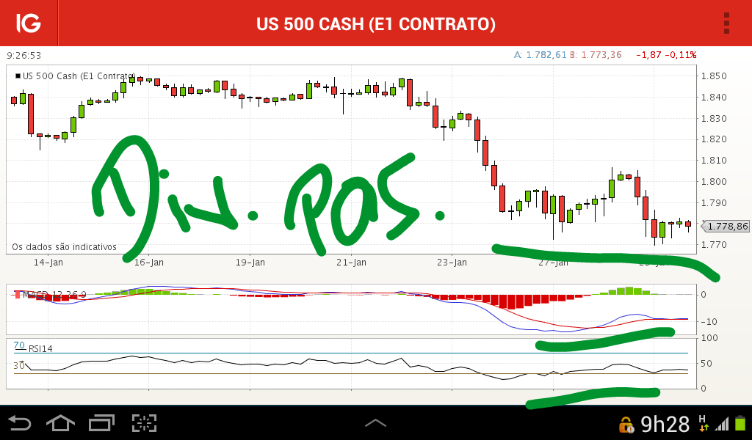
Task: Tap the black legend square marker
Action: click(x=18, y=76)
